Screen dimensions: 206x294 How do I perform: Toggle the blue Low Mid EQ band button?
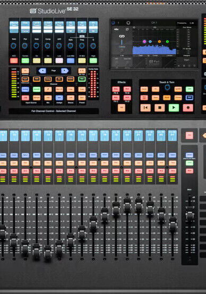click(x=71, y=60)
